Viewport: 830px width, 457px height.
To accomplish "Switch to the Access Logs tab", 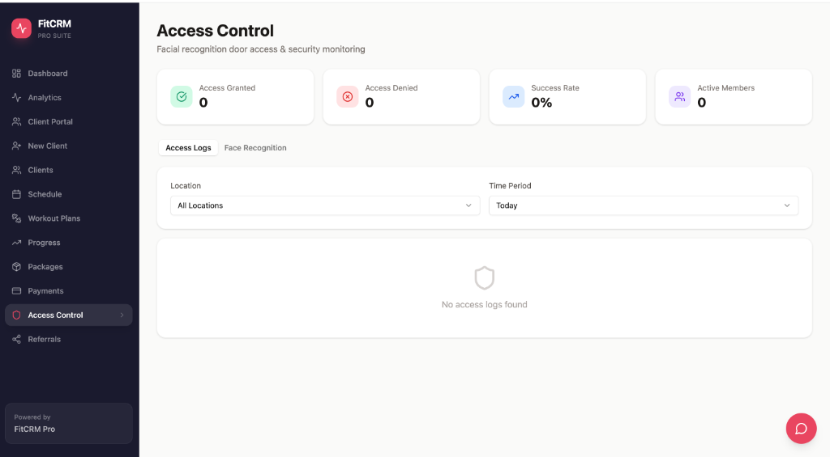I will point(188,148).
